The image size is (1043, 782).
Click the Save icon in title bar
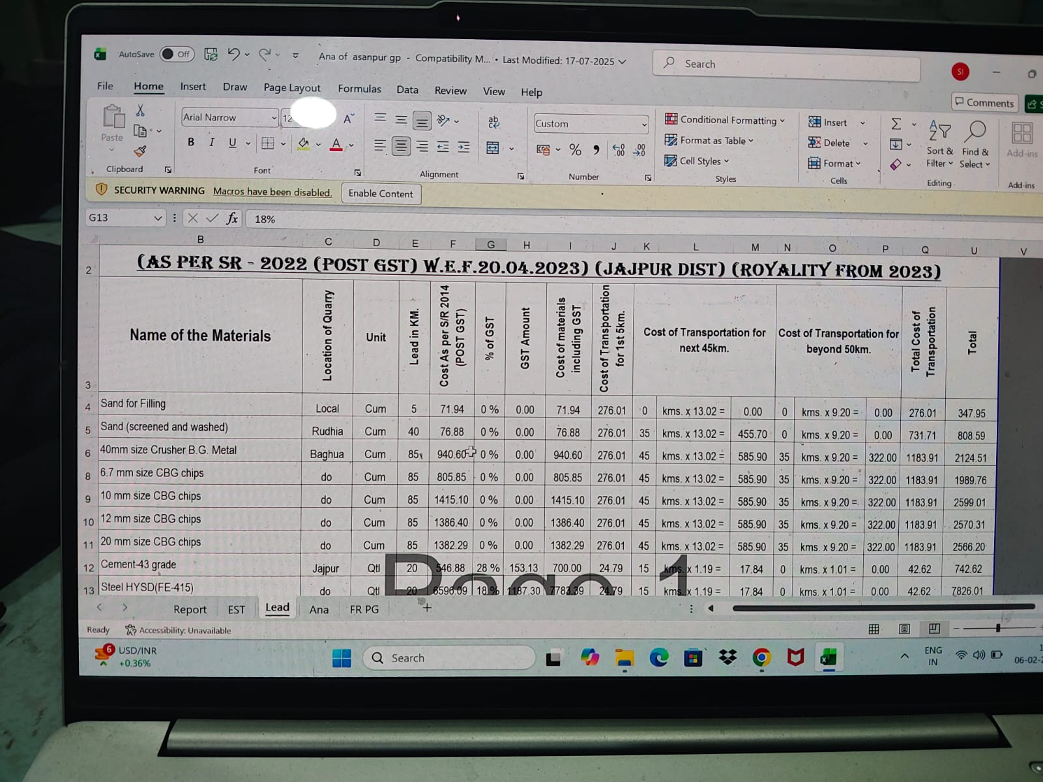pos(211,55)
